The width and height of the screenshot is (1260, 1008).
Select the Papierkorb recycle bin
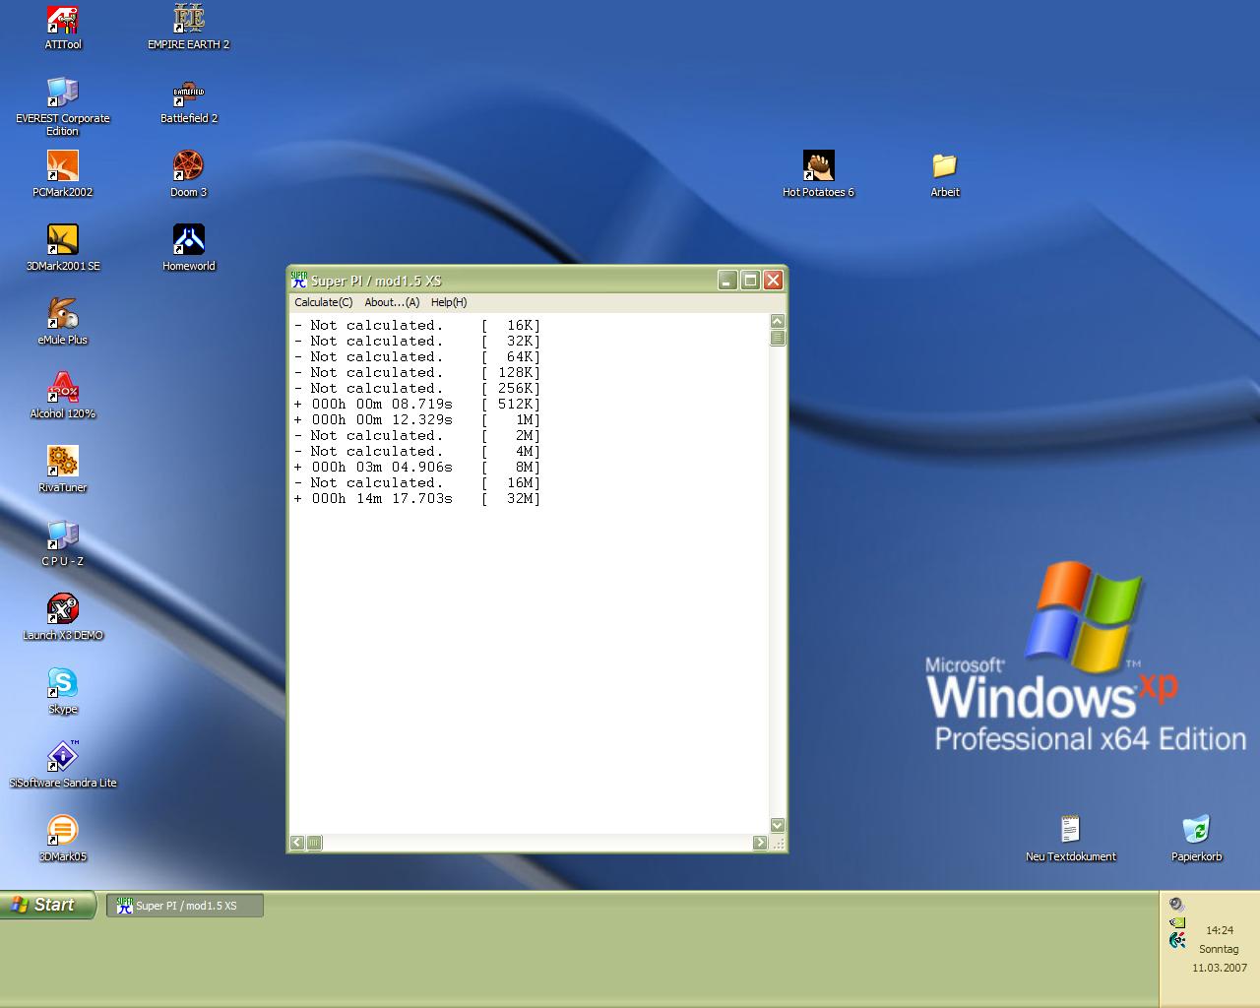1196,830
